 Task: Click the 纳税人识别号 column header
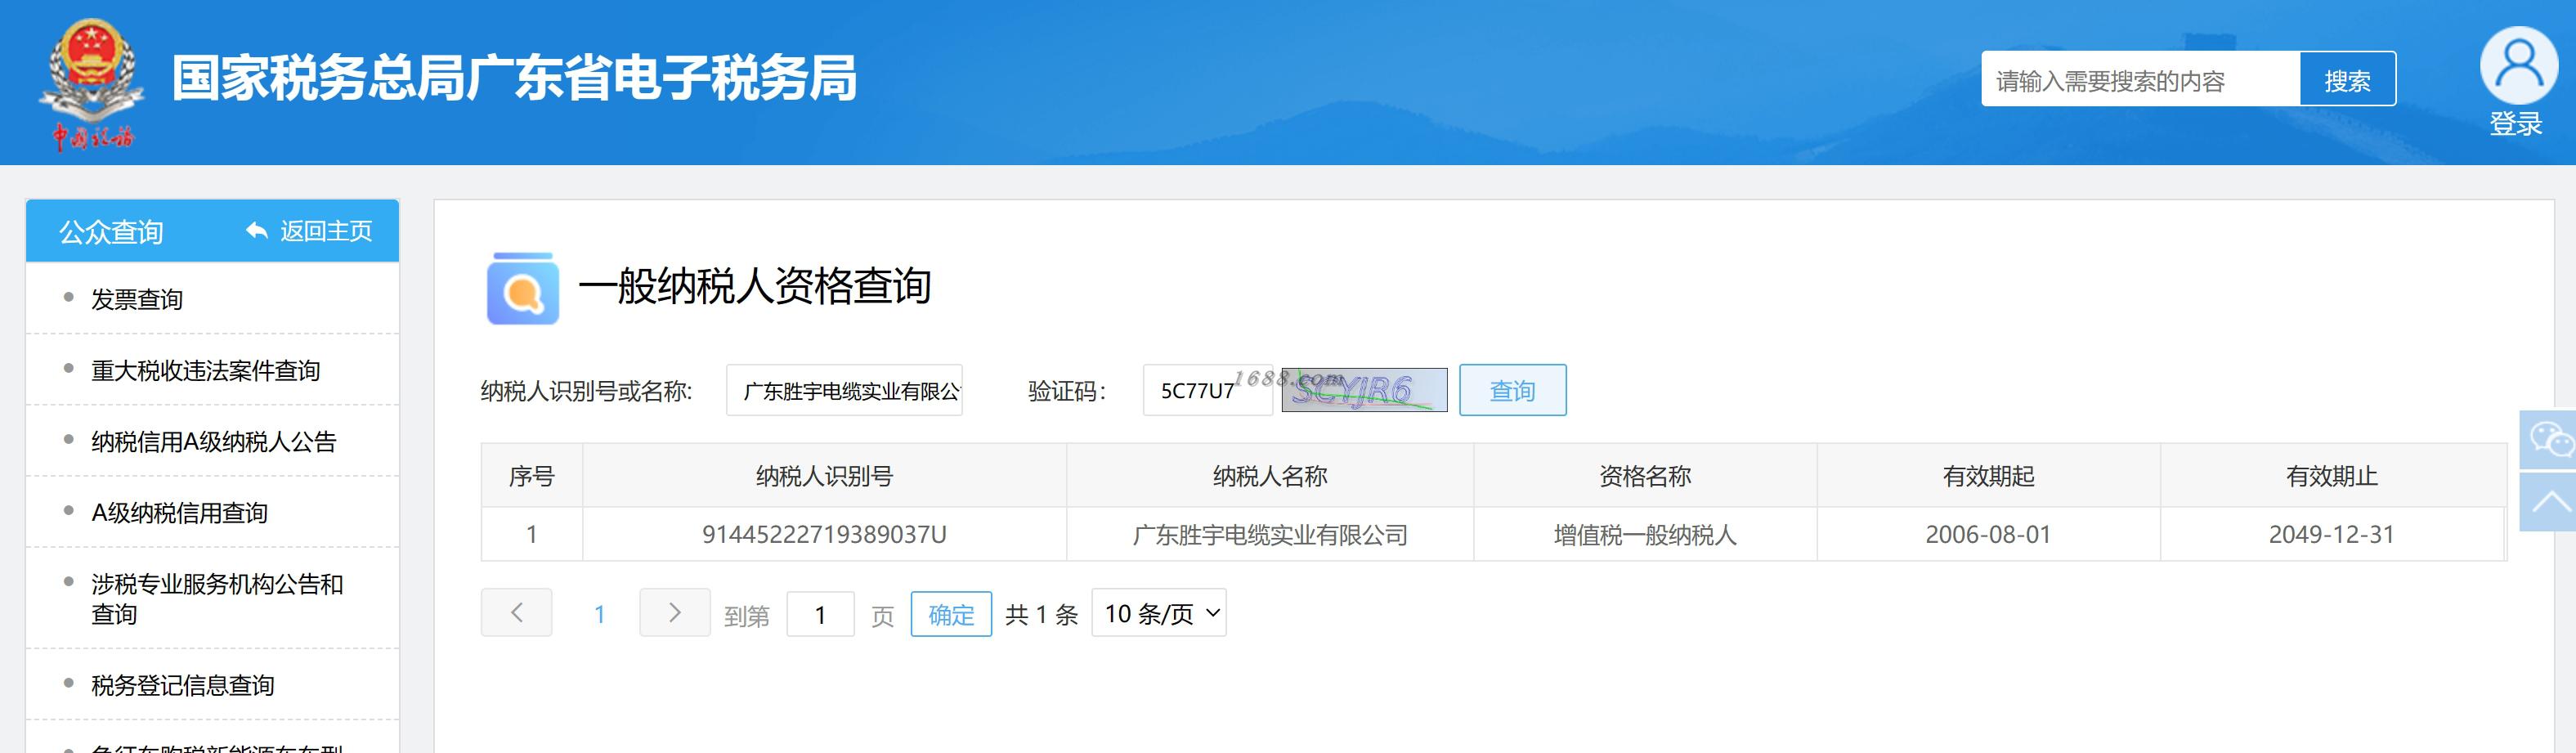click(824, 476)
